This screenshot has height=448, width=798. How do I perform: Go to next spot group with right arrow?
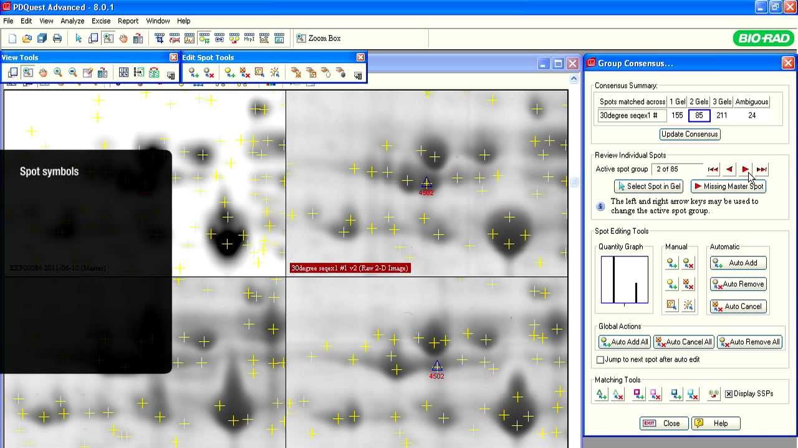746,169
